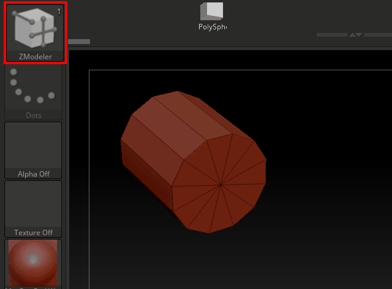
Task: Select the ZModeler brush cube icon
Action: [34, 27]
